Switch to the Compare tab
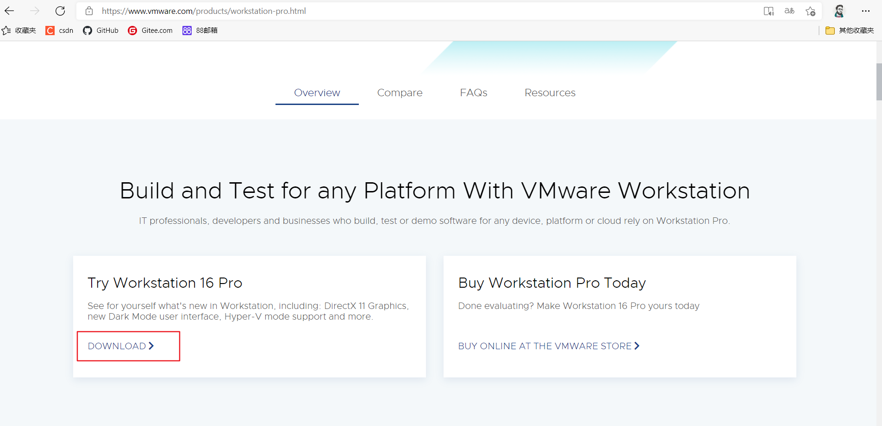The height and width of the screenshot is (426, 882). point(400,93)
